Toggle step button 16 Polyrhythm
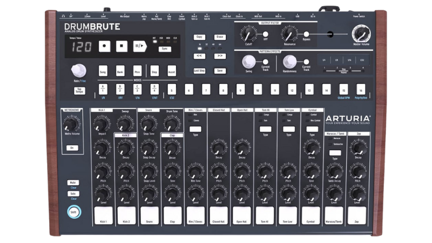 [361, 89]
